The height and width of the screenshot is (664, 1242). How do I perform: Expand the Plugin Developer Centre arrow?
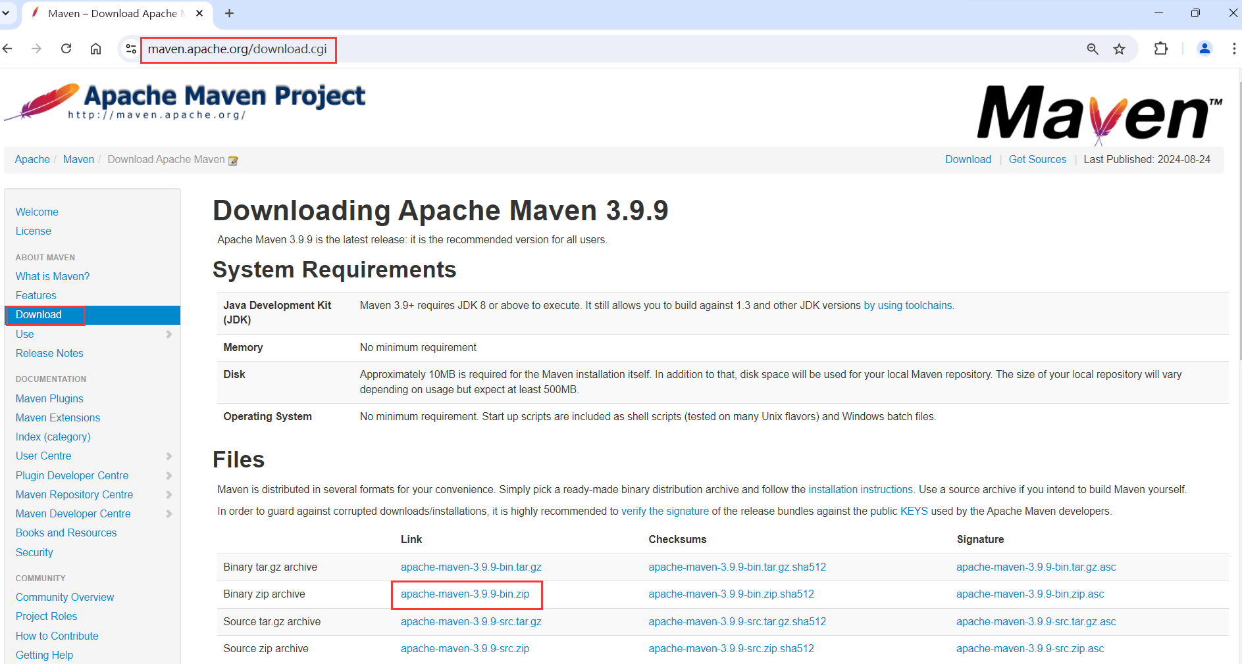pos(169,476)
